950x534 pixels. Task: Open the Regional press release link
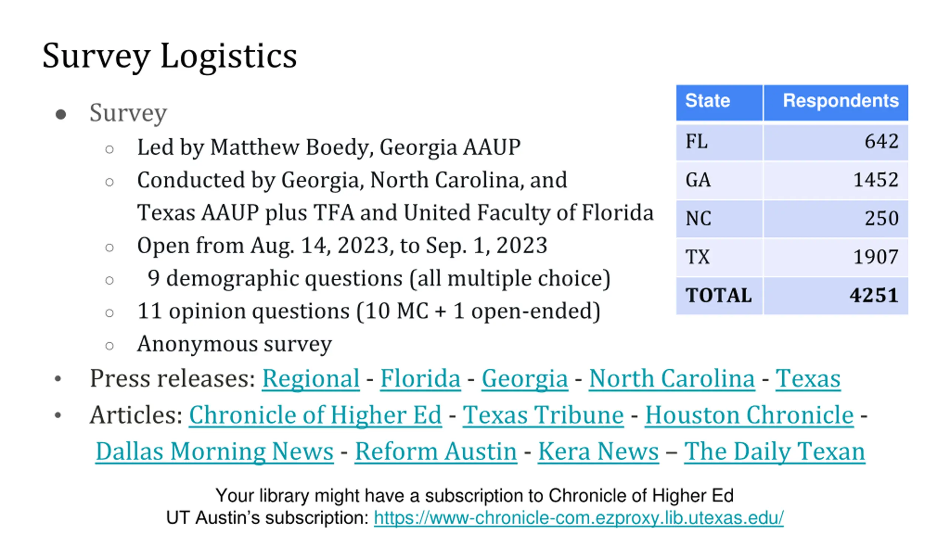click(x=311, y=379)
